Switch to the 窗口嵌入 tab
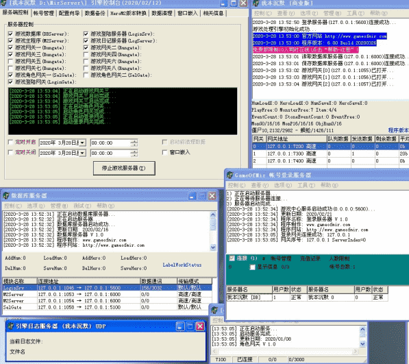 point(187,13)
